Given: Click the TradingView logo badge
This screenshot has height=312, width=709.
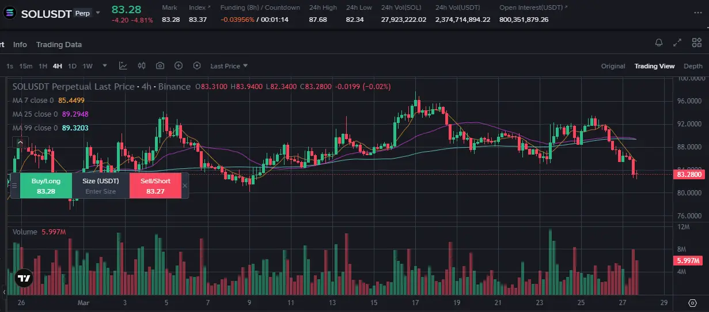Looking at the screenshot, I should tap(23, 279).
